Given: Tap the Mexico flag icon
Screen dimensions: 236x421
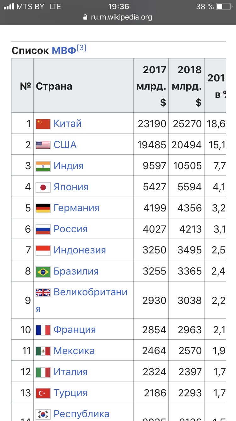Looking at the screenshot, I should [43, 351].
